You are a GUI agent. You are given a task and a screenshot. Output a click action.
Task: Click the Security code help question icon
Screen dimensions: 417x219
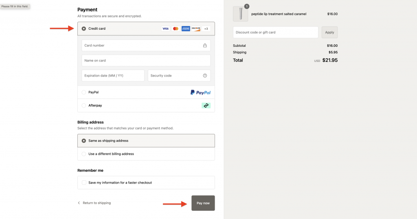click(x=205, y=76)
